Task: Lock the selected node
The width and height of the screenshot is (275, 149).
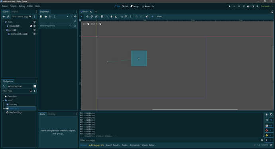Action: click(136, 16)
